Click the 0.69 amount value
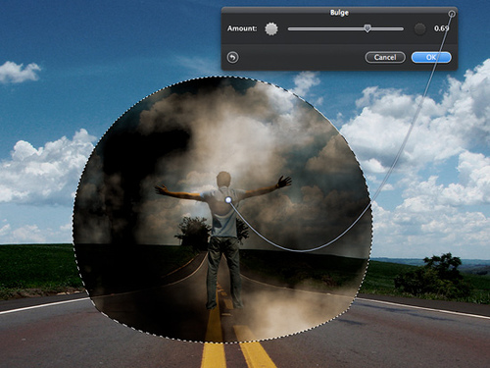Screen dimensions: 490x368 pyautogui.click(x=441, y=28)
